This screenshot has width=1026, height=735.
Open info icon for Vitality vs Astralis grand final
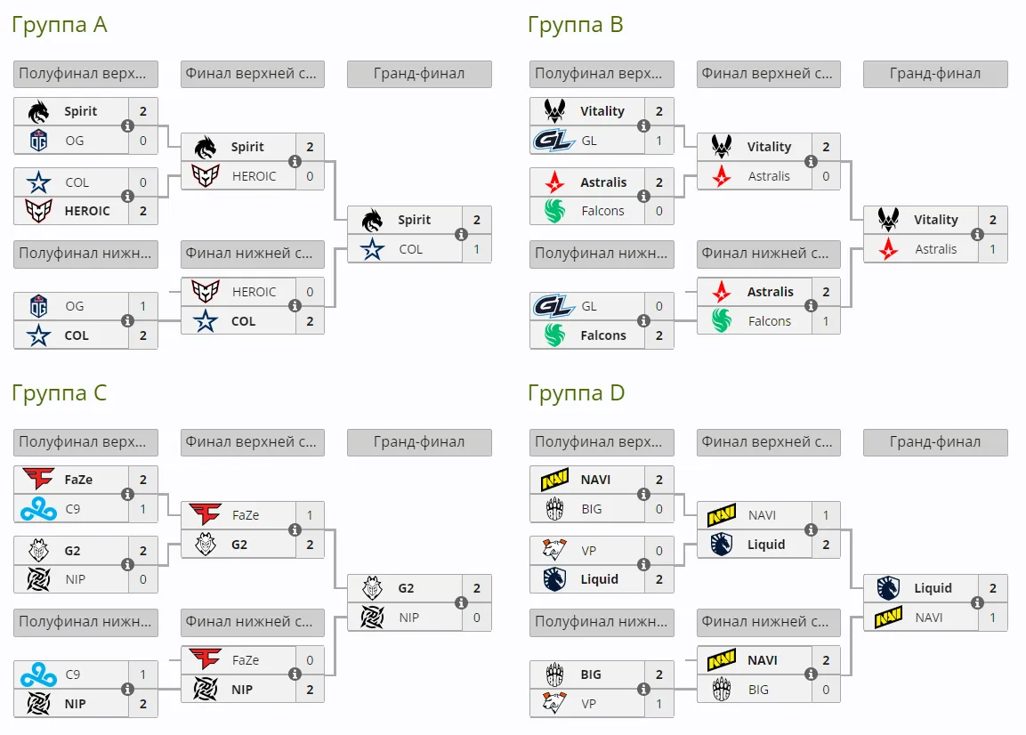tap(977, 234)
